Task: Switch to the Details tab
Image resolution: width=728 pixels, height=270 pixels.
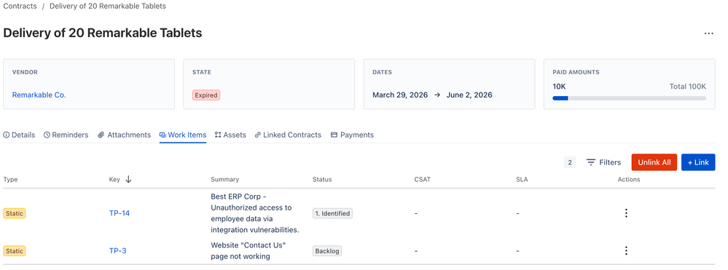Action: [x=19, y=135]
